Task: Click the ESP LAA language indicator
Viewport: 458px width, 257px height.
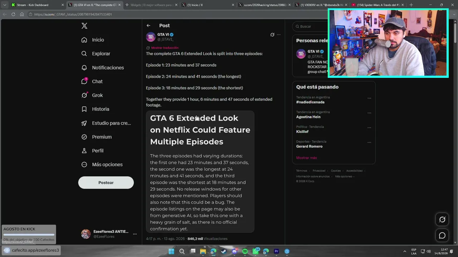Action: pyautogui.click(x=414, y=251)
